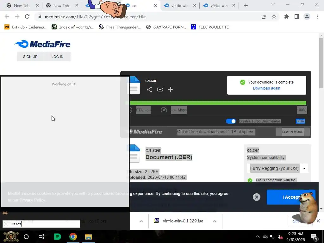Click the share icon under ca.cer
The width and height of the screenshot is (324, 243).
tap(149, 90)
